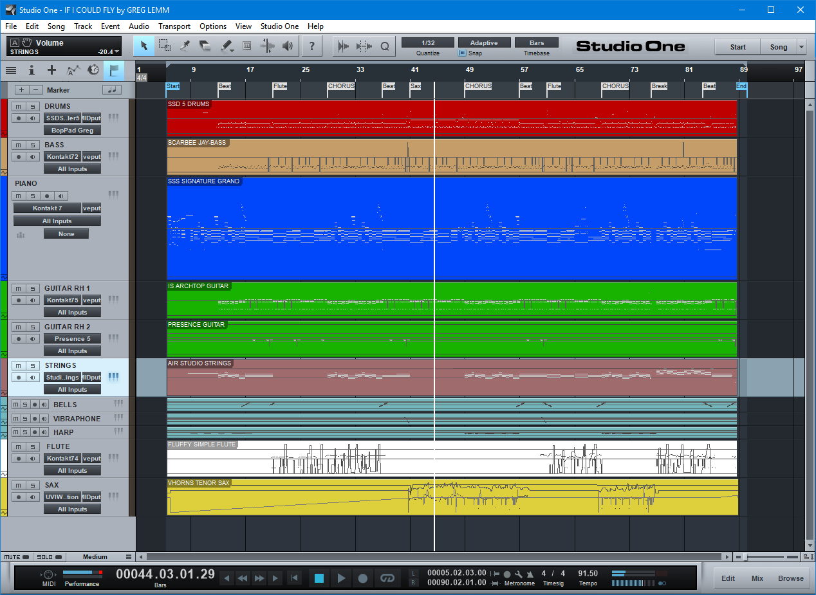Open PIANO instrument Kontakt 7 dropdown
This screenshot has height=595, width=816.
[x=48, y=208]
